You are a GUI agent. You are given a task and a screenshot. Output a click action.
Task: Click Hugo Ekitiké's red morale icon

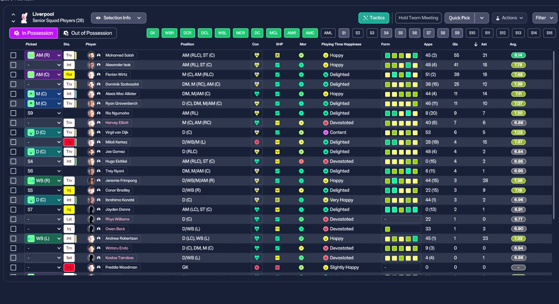click(x=301, y=161)
